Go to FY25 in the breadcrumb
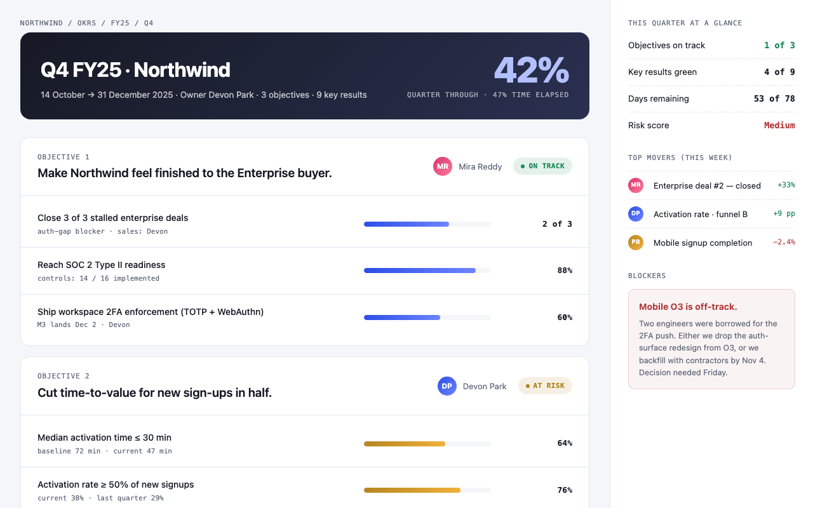This screenshot has height=508, width=813. (120, 23)
